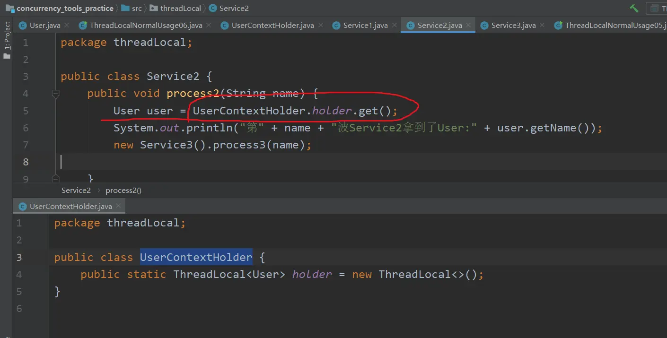Click the src folder in navigation bar
Screen dimensions: 667x338
(x=136, y=8)
